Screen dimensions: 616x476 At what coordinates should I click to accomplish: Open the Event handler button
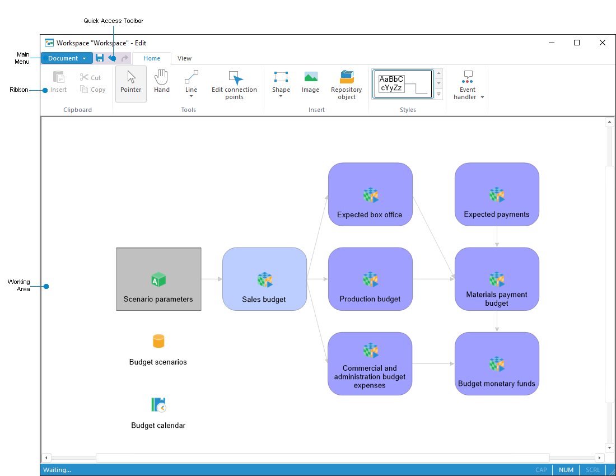tap(468, 85)
